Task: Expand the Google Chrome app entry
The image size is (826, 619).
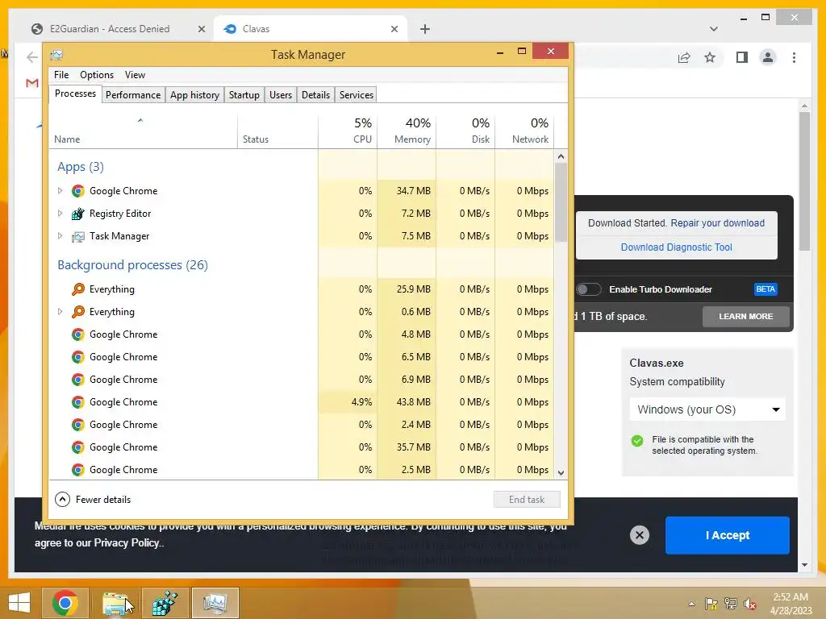Action: coord(60,191)
